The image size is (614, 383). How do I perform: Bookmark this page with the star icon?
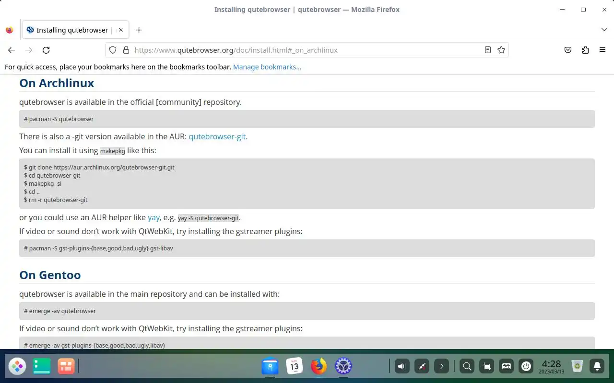pos(501,50)
